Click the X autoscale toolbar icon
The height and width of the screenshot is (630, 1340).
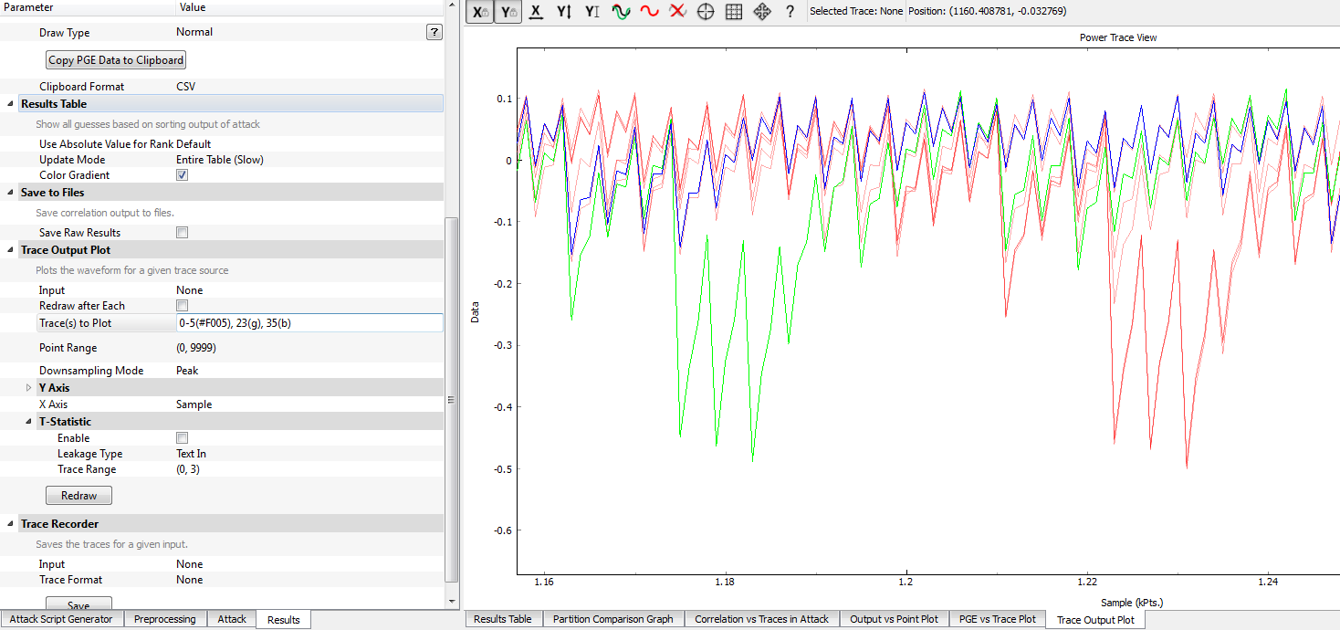click(x=537, y=12)
